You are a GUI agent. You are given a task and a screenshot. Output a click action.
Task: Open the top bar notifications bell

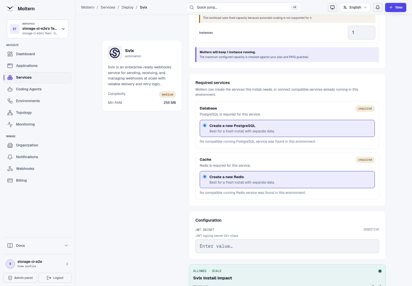(x=378, y=7)
